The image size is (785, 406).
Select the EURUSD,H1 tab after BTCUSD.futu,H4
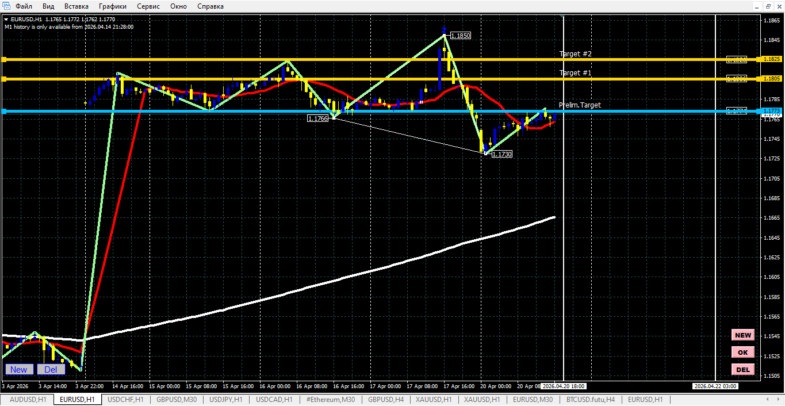(x=645, y=400)
